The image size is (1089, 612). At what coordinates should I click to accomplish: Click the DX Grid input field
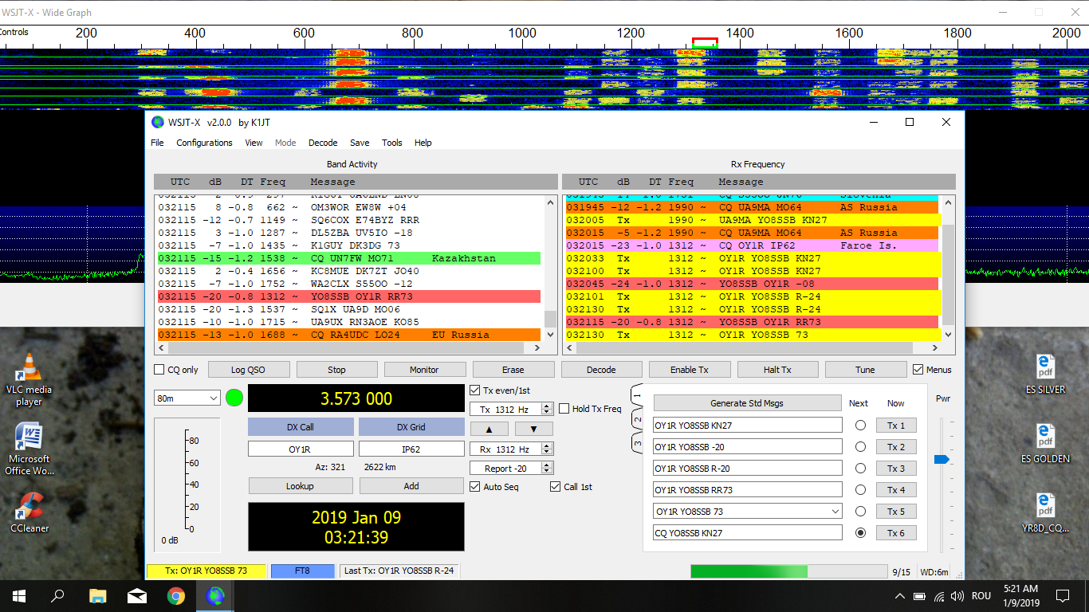tap(411, 449)
